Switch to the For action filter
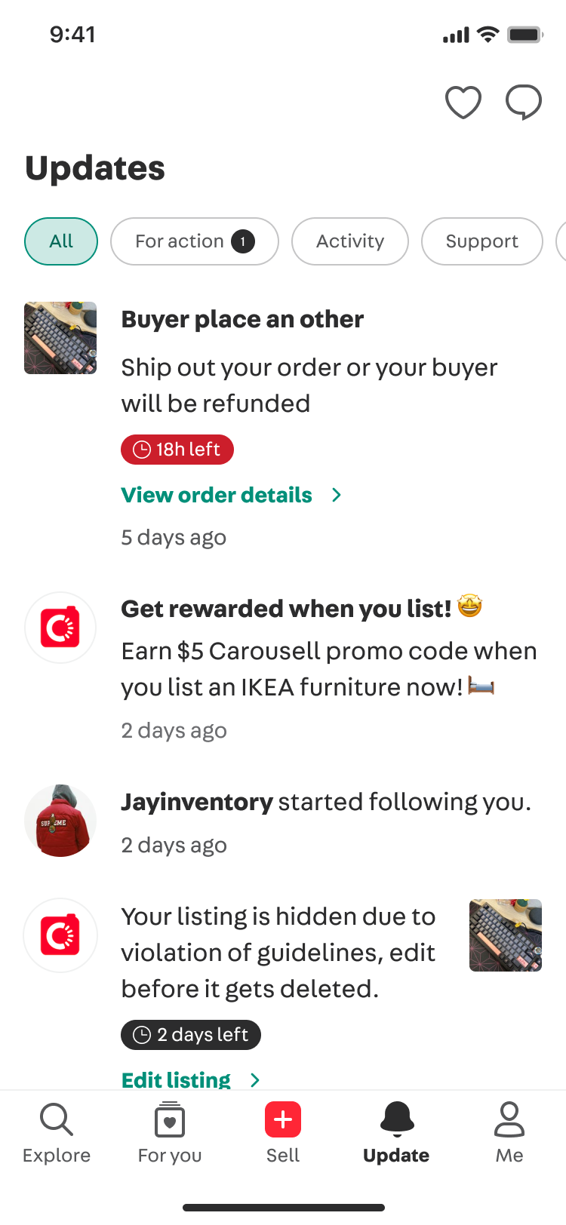The height and width of the screenshot is (1225, 566). (x=195, y=241)
